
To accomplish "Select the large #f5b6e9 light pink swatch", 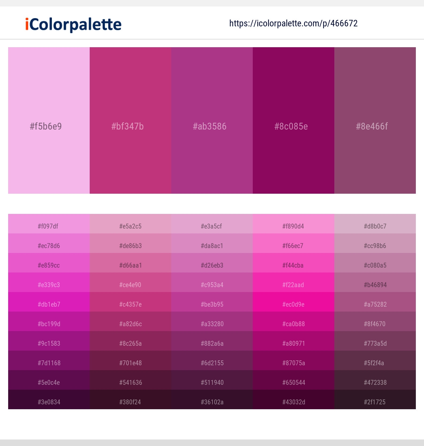I will (x=49, y=120).
